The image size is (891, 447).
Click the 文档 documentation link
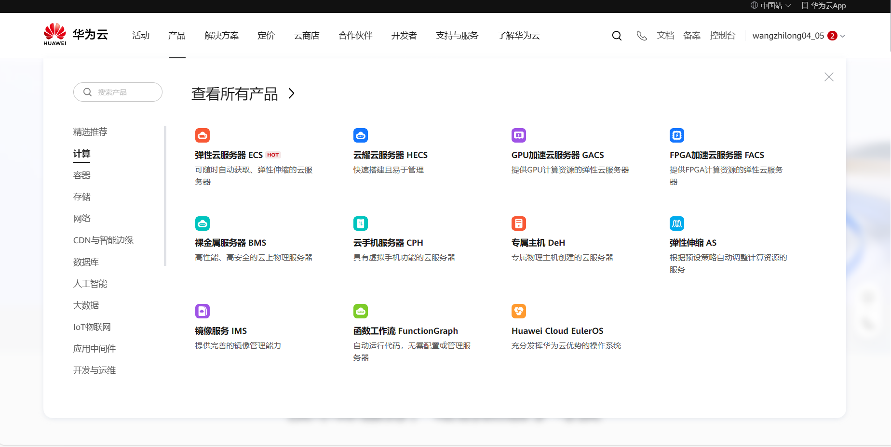coord(665,35)
